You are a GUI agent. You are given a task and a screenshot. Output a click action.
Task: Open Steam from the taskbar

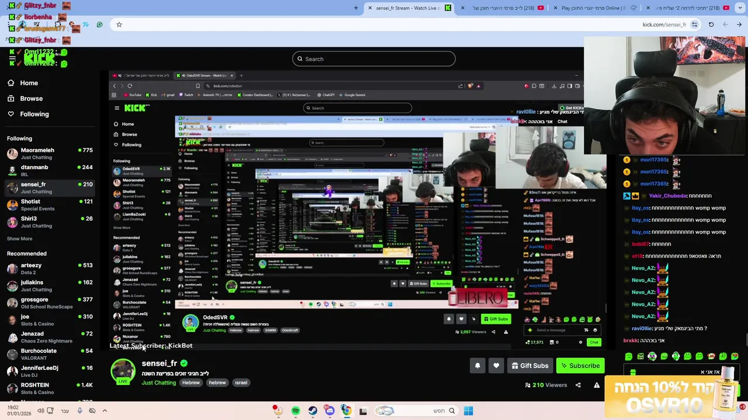tap(313, 411)
